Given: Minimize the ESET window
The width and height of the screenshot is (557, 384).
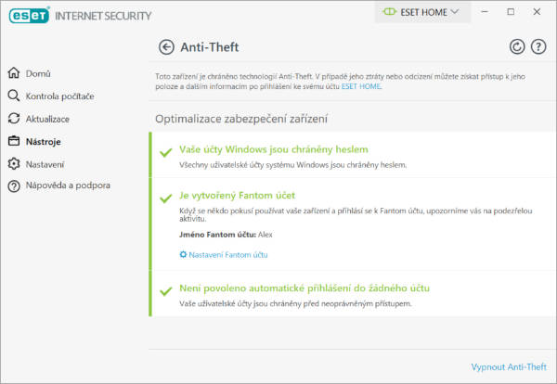Looking at the screenshot, I should coord(485,12).
